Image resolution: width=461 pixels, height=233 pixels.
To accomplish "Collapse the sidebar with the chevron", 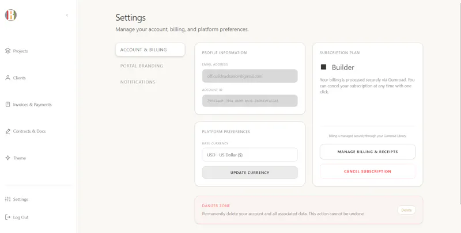I will pos(67,16).
